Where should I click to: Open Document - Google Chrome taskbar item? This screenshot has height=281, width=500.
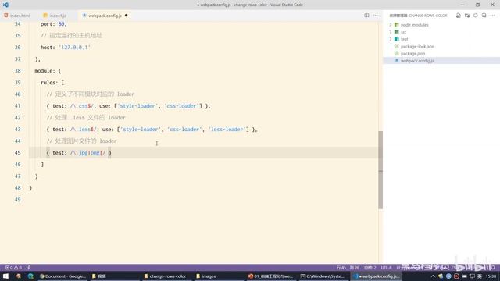pyautogui.click(x=62, y=276)
